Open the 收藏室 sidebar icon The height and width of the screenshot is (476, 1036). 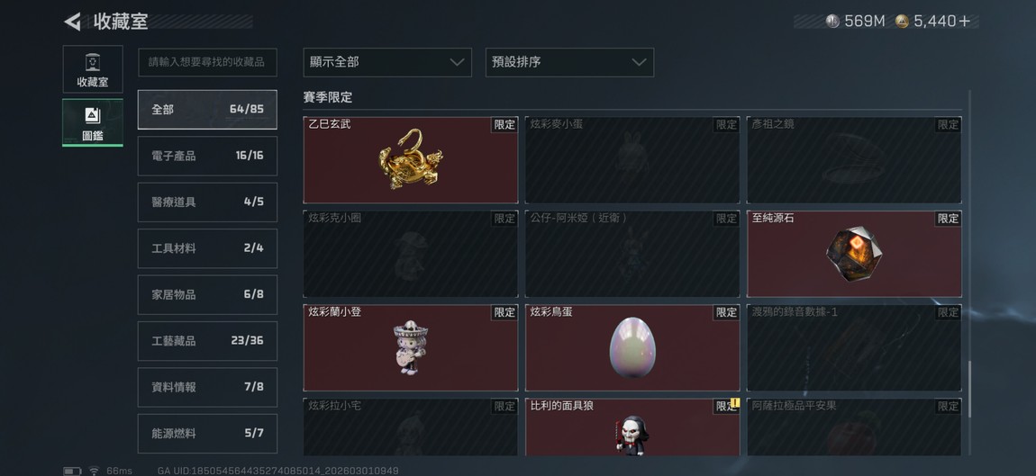[x=93, y=69]
